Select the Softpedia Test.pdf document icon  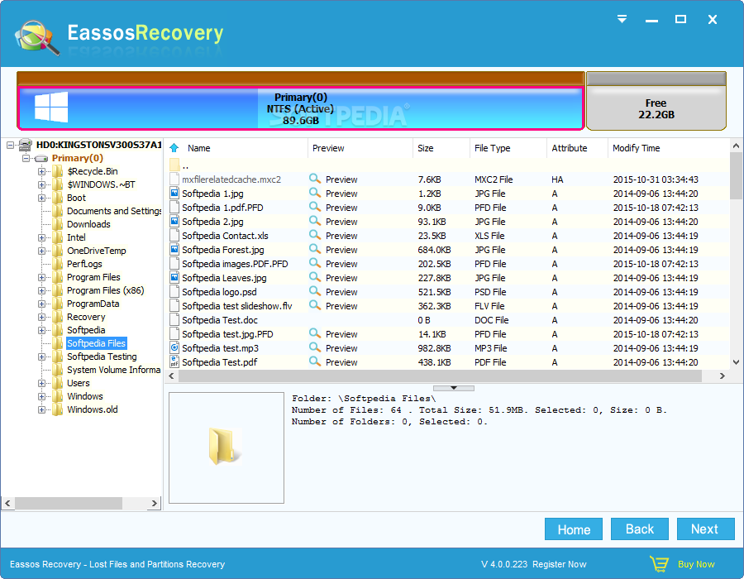tap(174, 361)
